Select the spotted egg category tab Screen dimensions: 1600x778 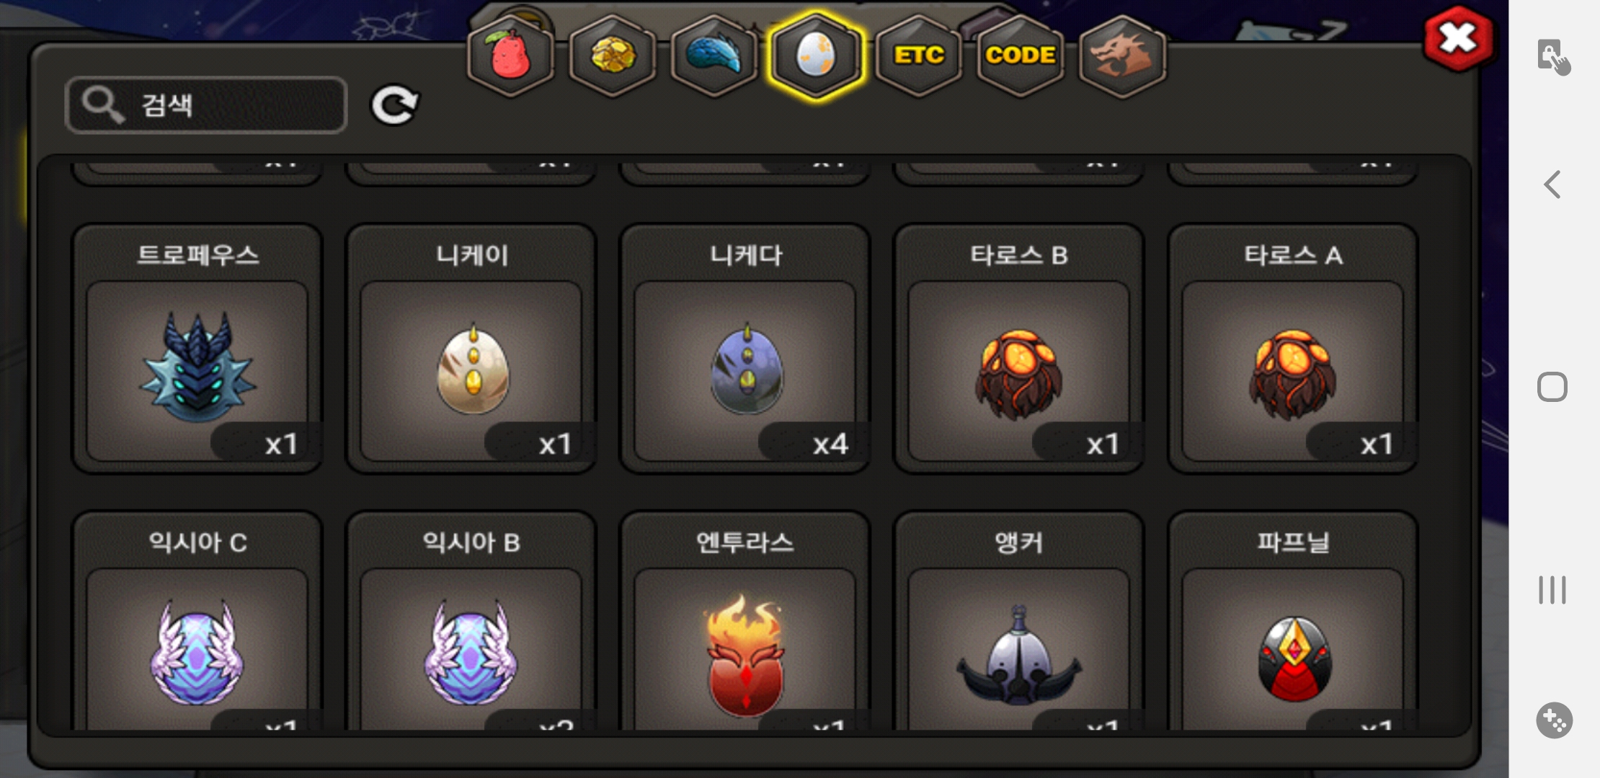816,55
